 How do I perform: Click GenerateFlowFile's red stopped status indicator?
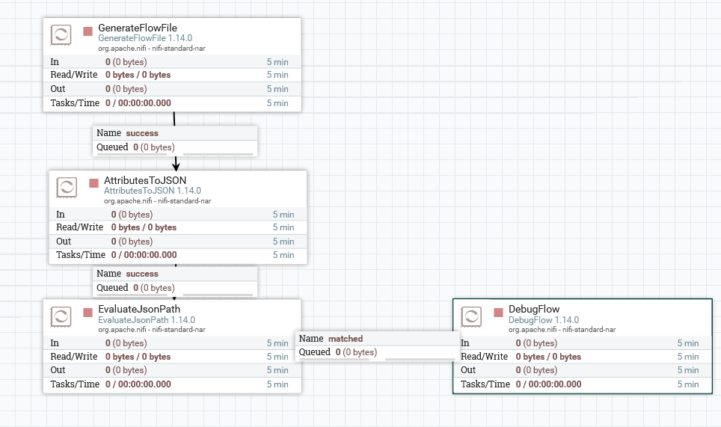88,31
